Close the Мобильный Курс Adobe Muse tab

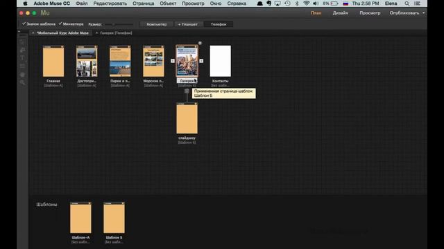click(33, 33)
